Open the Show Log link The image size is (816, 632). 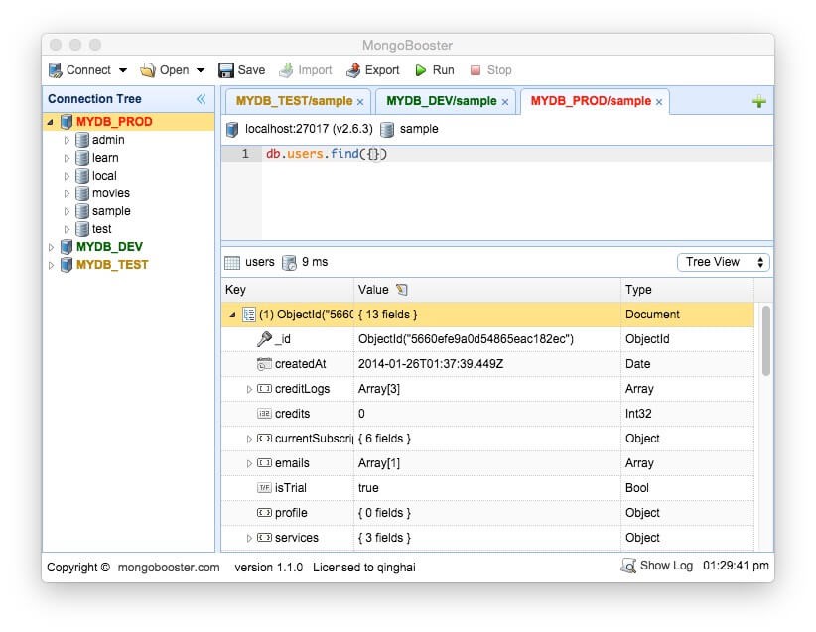[x=666, y=566]
